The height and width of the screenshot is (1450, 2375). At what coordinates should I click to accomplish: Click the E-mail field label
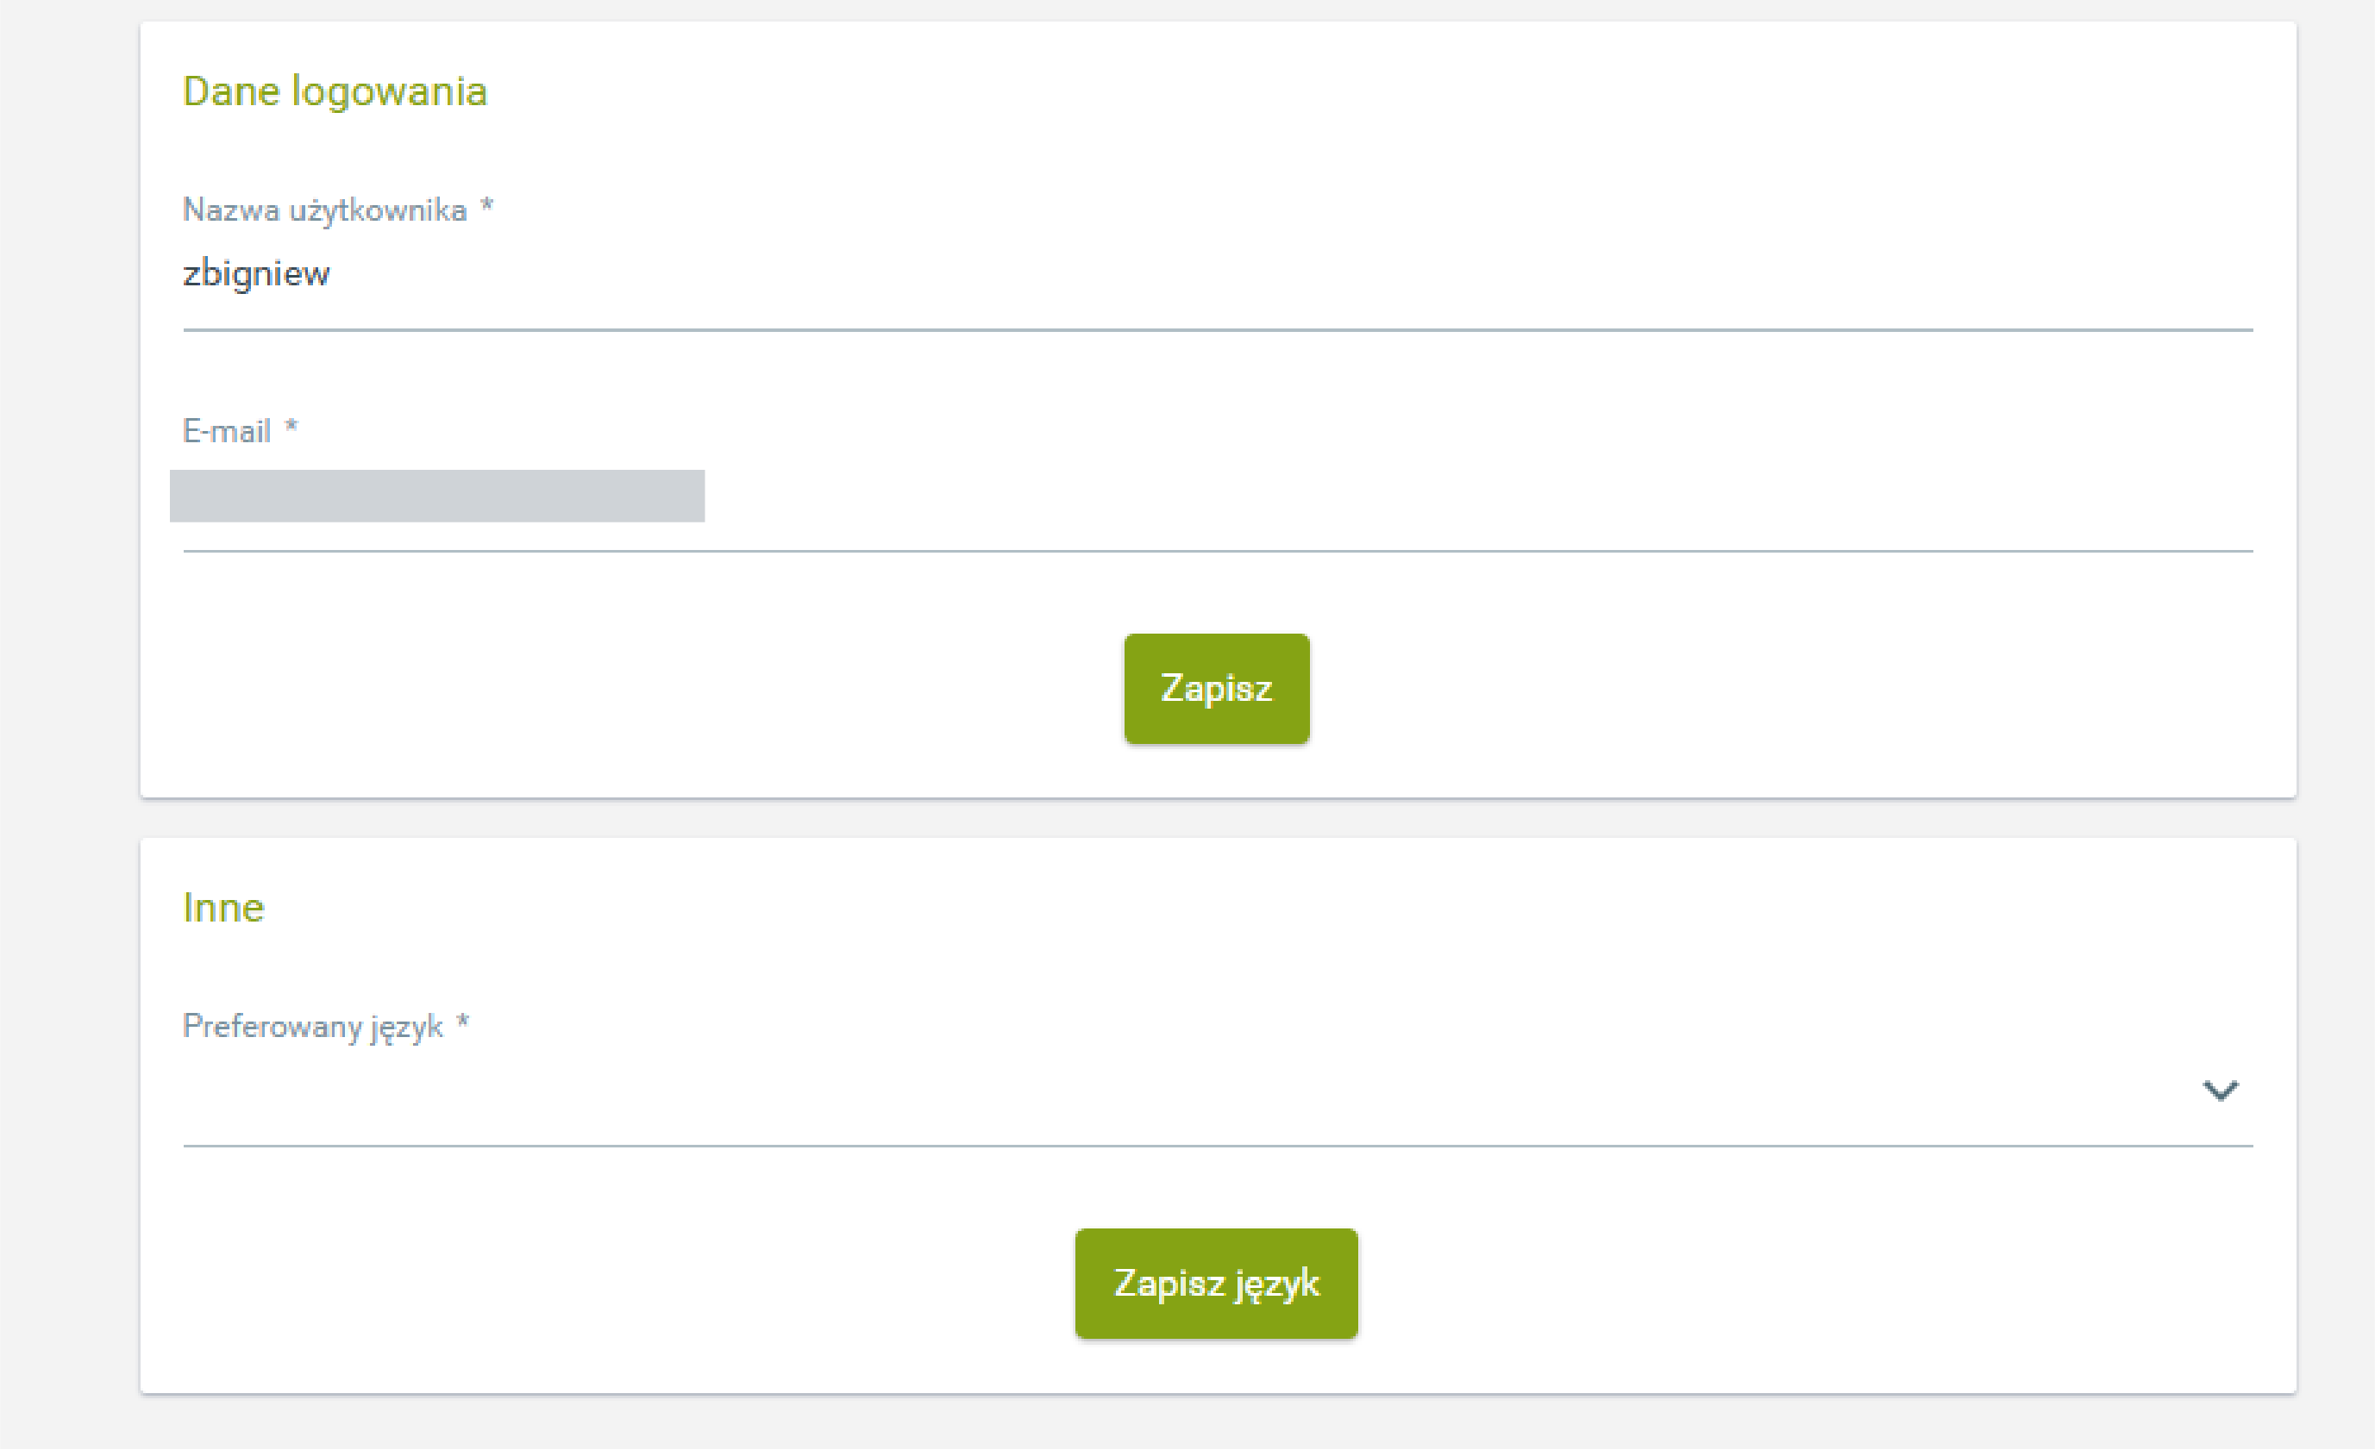pyautogui.click(x=227, y=432)
